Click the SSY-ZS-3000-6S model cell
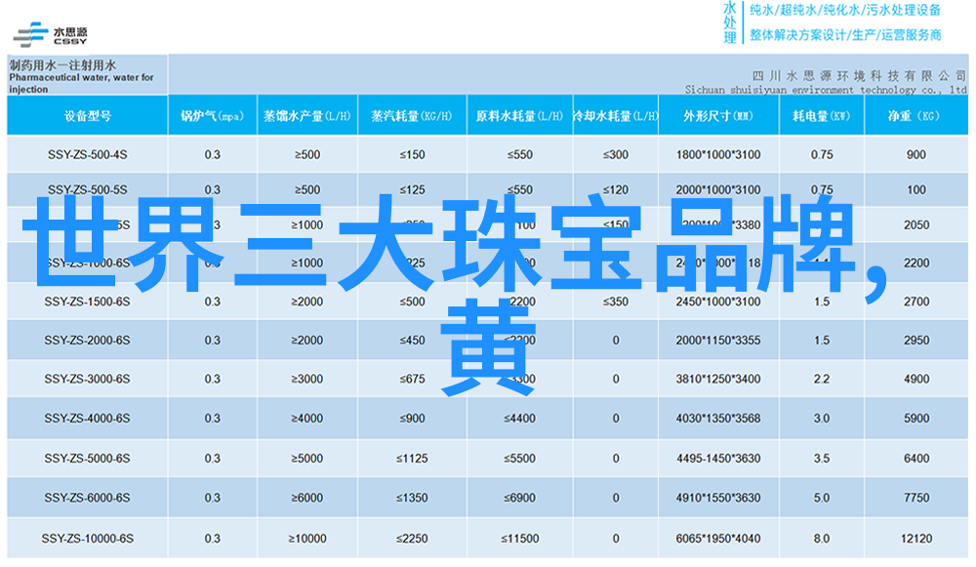Image resolution: width=976 pixels, height=567 pixels. [x=87, y=379]
